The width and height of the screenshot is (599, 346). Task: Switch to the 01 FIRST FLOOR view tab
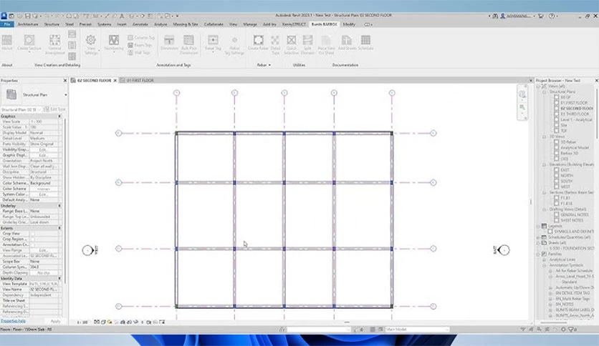pyautogui.click(x=137, y=80)
